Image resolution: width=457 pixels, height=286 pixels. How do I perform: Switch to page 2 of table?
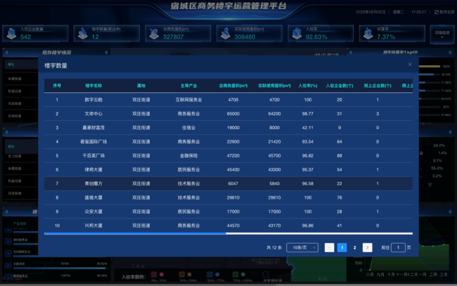coord(355,247)
